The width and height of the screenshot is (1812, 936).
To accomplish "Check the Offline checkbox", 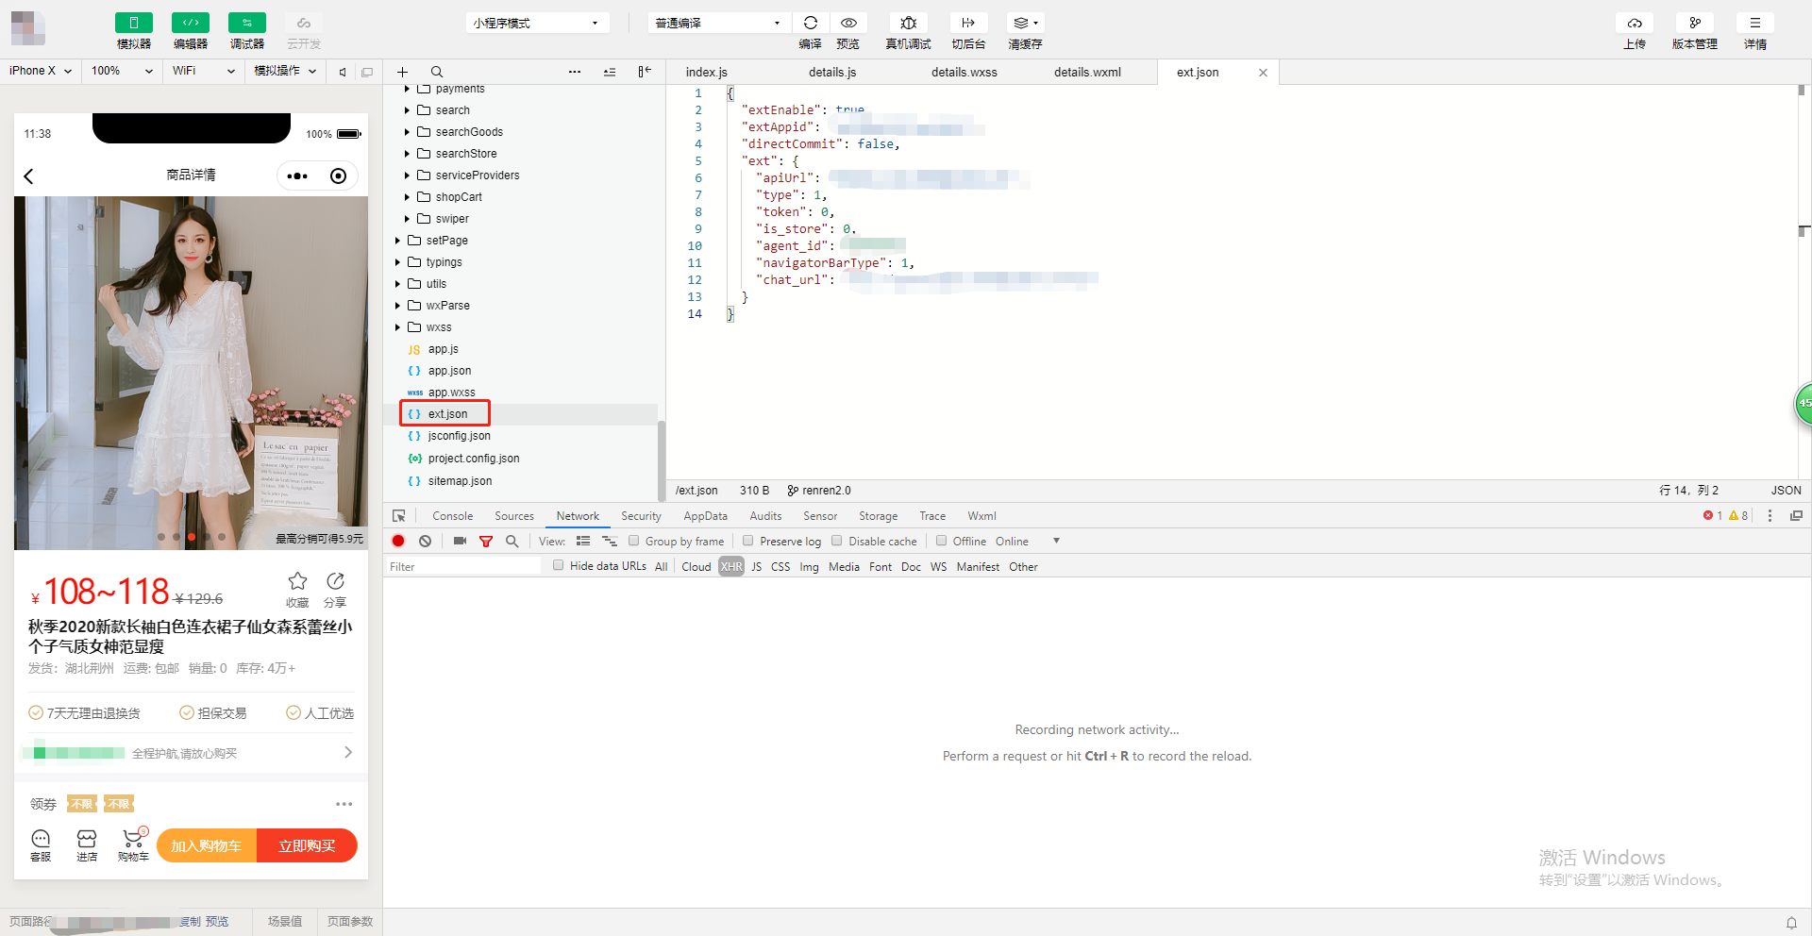I will click(x=941, y=541).
